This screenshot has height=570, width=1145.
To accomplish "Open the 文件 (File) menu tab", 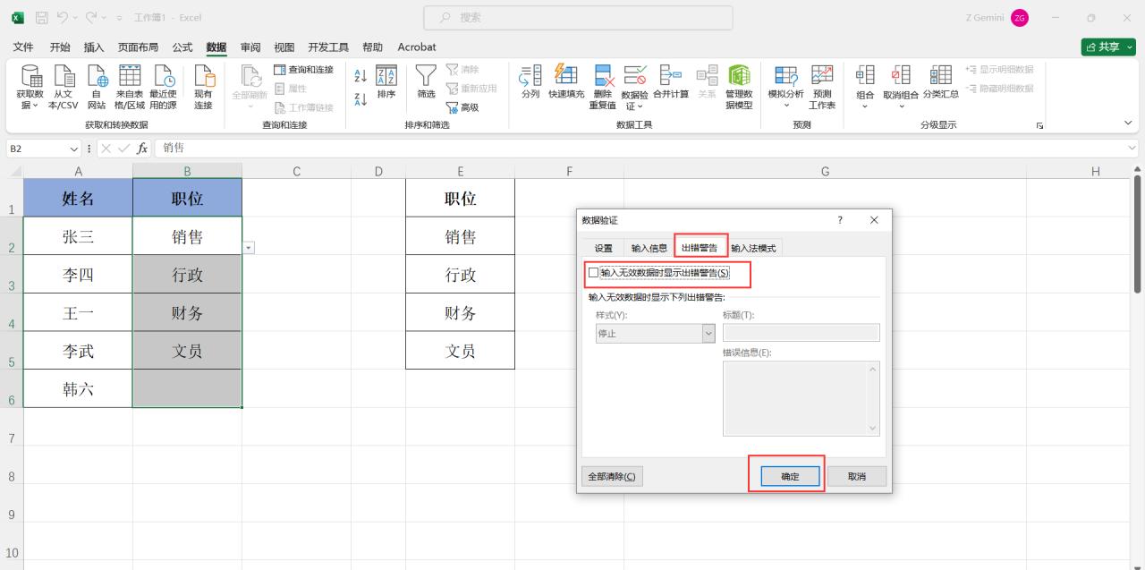I will [23, 47].
